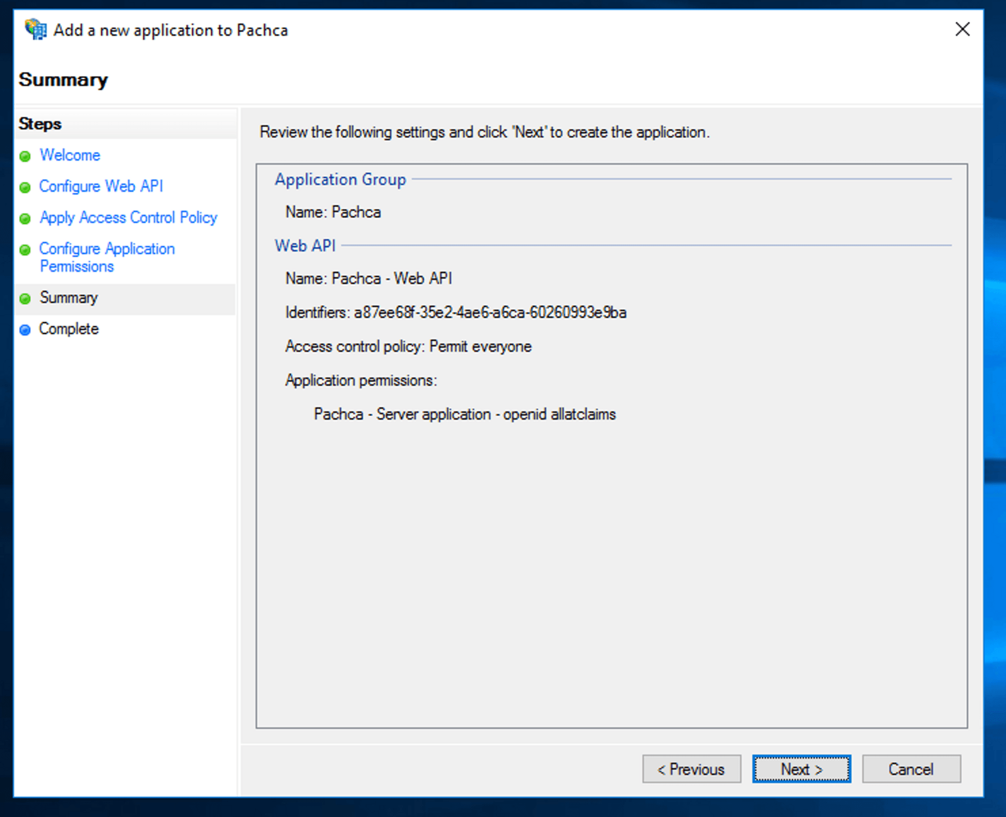Viewport: 1006px width, 817px height.
Task: Click green dot by Configure Application Permissions
Action: [x=25, y=250]
